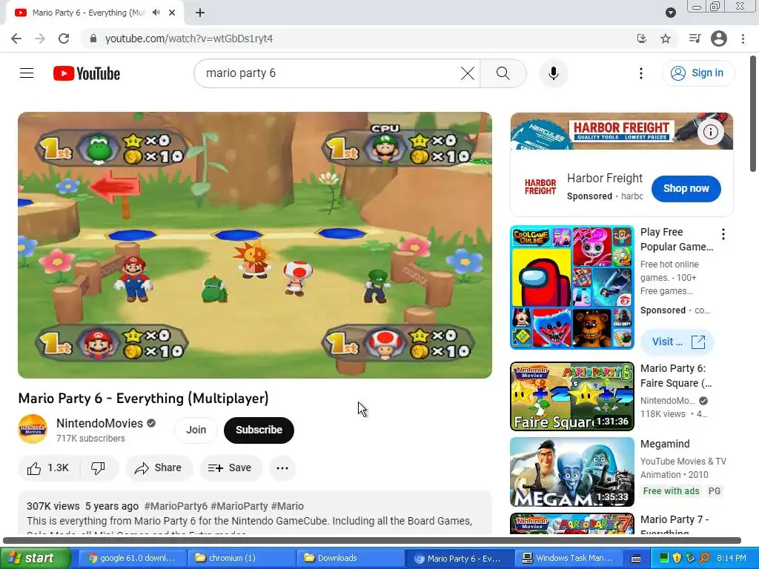The image size is (759, 569).
Task: Open a new browser tab
Action: click(200, 13)
